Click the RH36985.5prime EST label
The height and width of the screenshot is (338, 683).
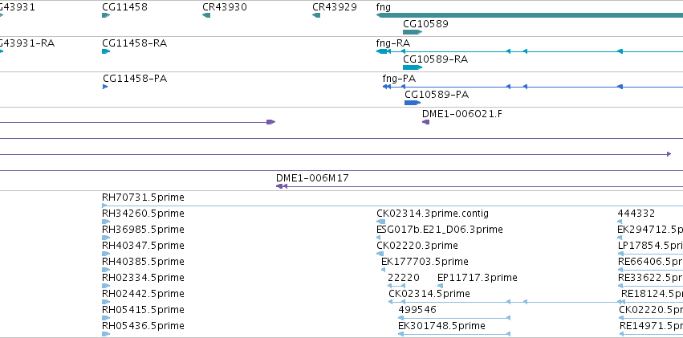pyautogui.click(x=143, y=230)
